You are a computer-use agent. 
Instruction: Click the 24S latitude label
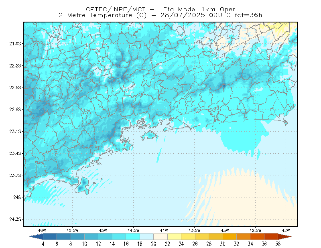click(x=17, y=197)
